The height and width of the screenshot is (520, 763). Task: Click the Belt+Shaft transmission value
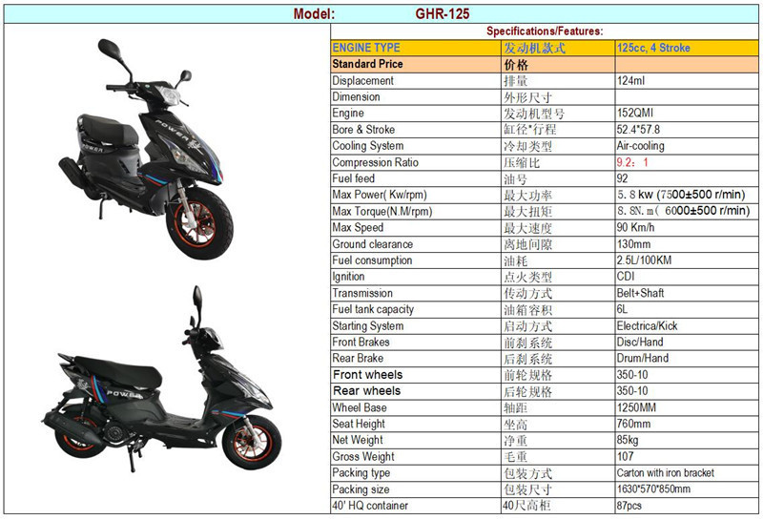(640, 293)
